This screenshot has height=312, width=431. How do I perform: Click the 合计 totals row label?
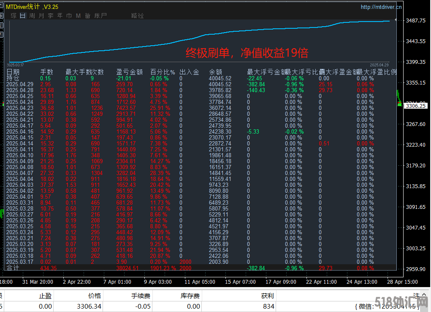pyautogui.click(x=13, y=268)
